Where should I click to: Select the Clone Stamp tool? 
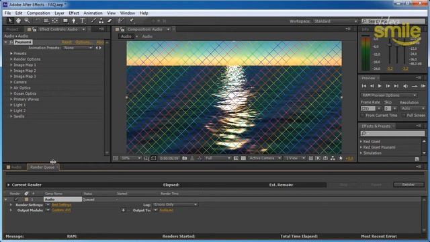point(101,21)
